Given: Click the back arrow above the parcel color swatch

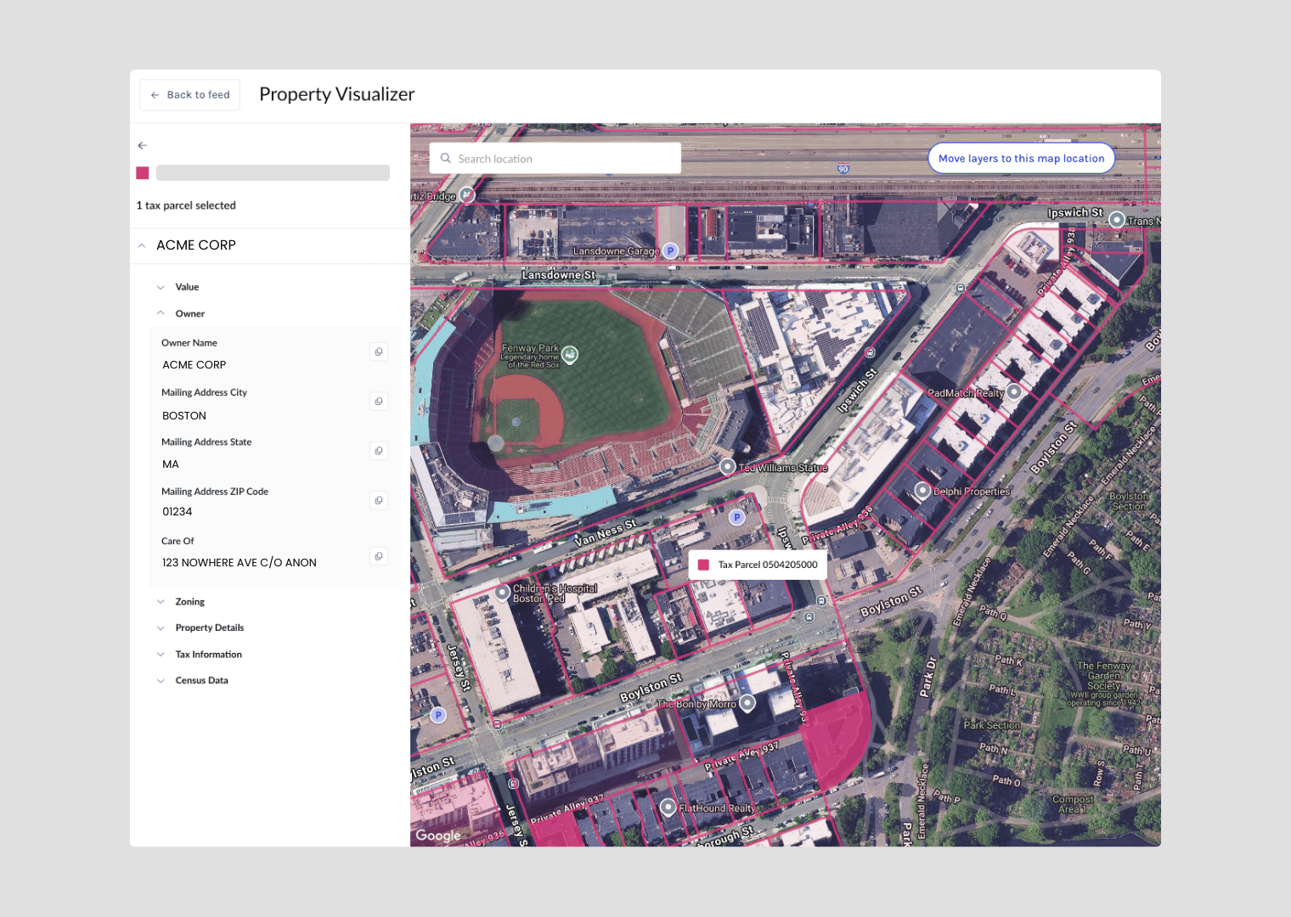Looking at the screenshot, I should click(143, 145).
